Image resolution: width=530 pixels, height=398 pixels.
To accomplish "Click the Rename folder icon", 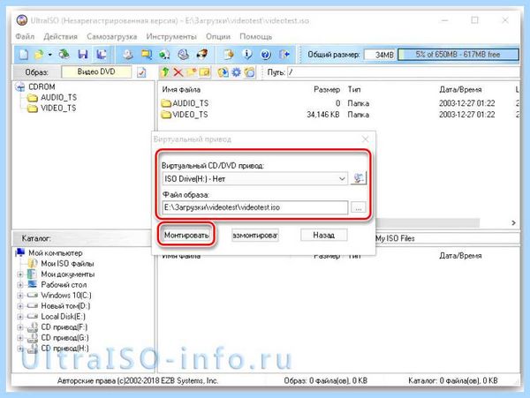I will point(205,71).
